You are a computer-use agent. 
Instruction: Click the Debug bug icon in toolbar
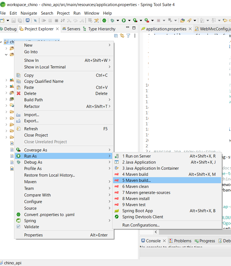coord(112,20)
